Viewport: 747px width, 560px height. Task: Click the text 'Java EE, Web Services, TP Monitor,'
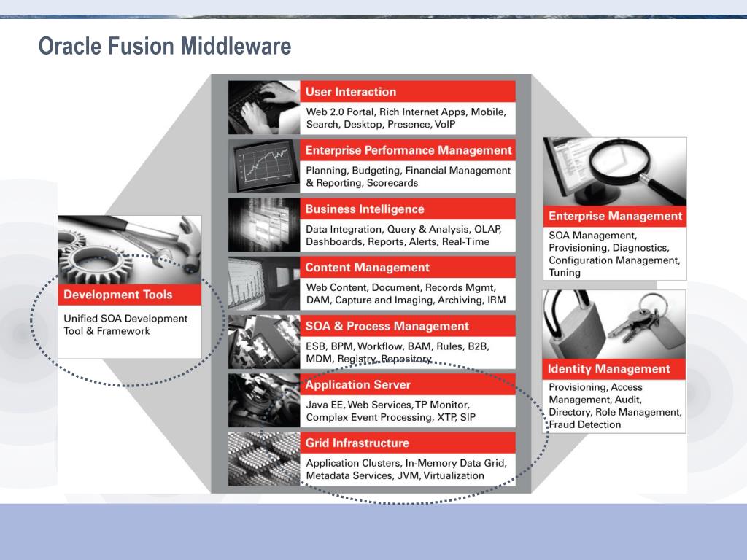pos(388,405)
